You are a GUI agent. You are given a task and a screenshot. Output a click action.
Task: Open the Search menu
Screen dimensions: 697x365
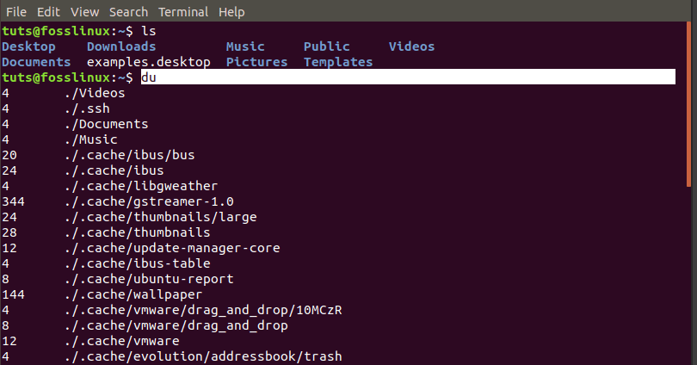pyautogui.click(x=128, y=12)
